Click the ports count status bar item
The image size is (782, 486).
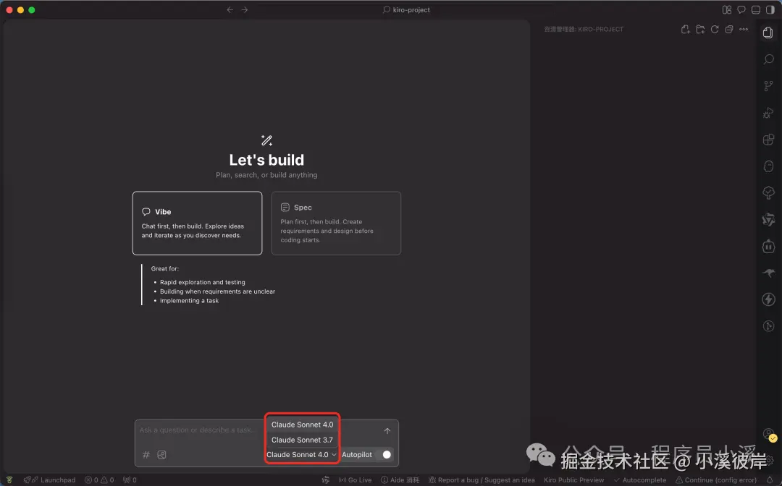pyautogui.click(x=130, y=480)
